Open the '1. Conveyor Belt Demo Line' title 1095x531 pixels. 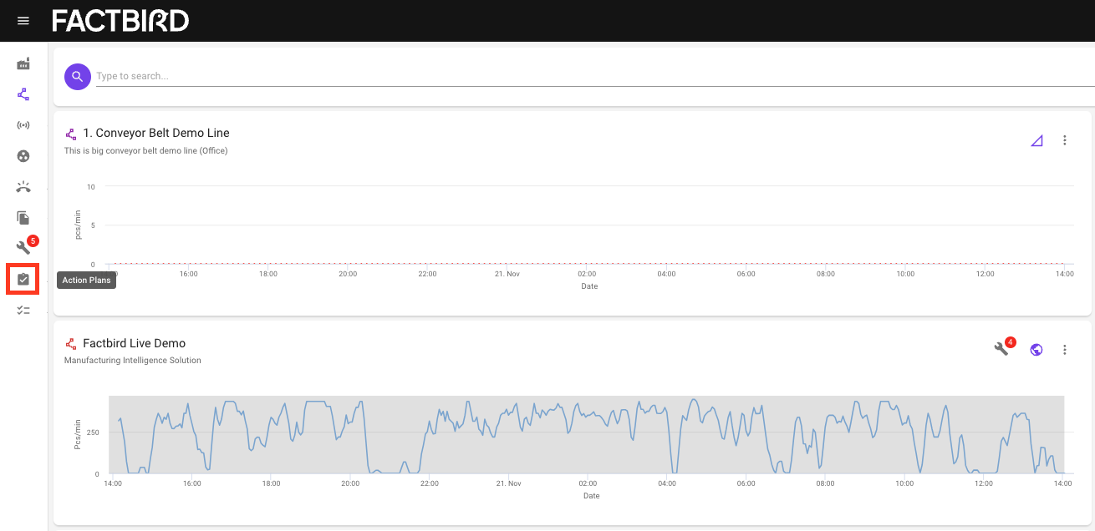pos(156,133)
